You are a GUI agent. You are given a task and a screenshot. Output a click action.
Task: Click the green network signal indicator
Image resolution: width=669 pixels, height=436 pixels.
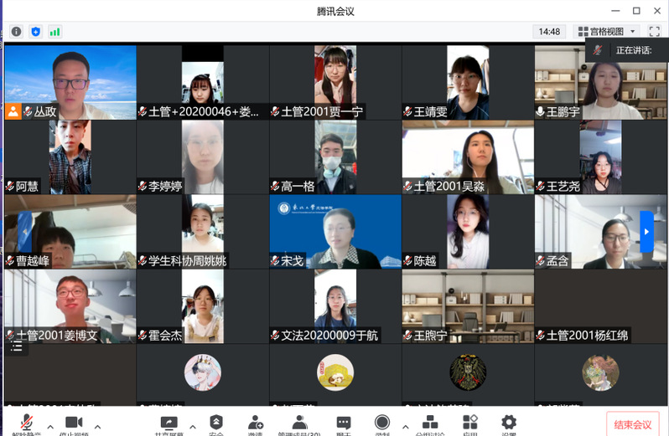tap(55, 32)
